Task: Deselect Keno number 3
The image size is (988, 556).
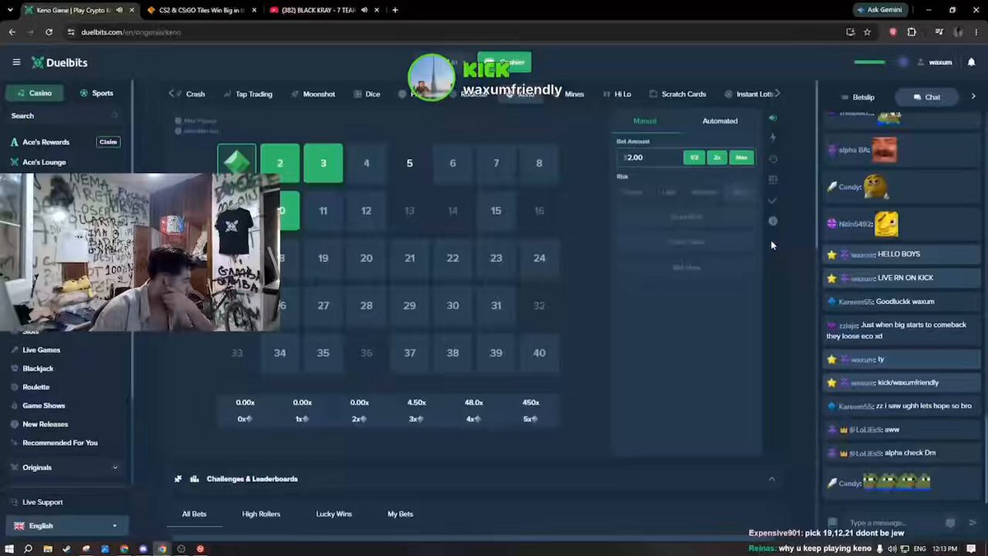Action: [323, 163]
